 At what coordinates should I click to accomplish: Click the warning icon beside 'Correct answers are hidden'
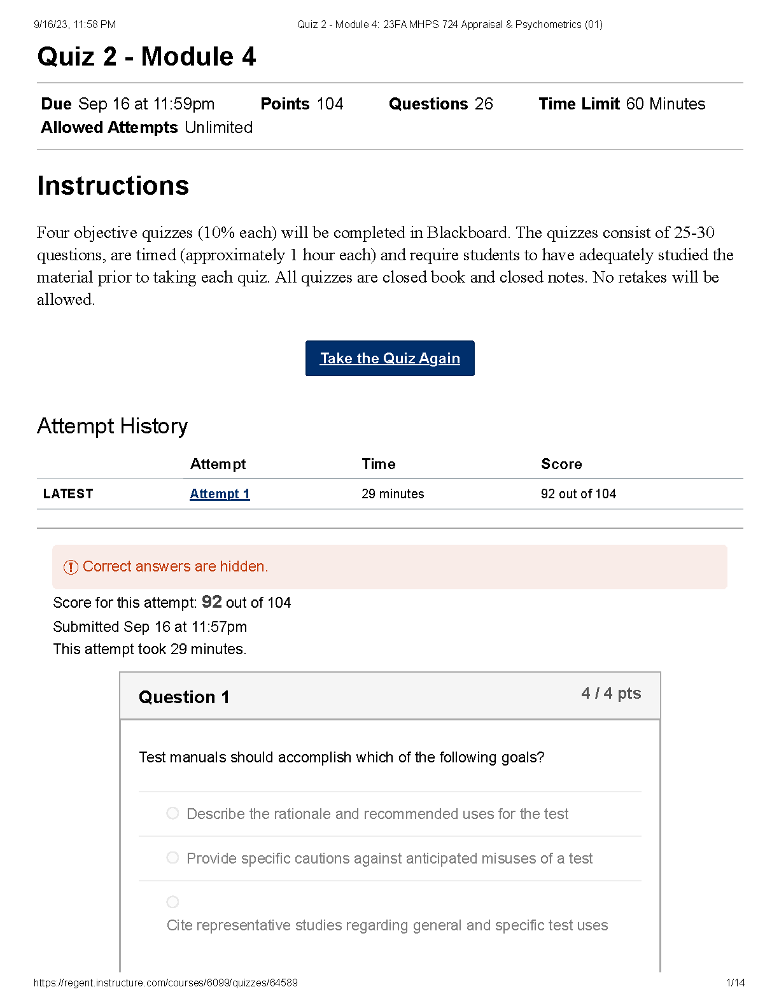coord(71,567)
